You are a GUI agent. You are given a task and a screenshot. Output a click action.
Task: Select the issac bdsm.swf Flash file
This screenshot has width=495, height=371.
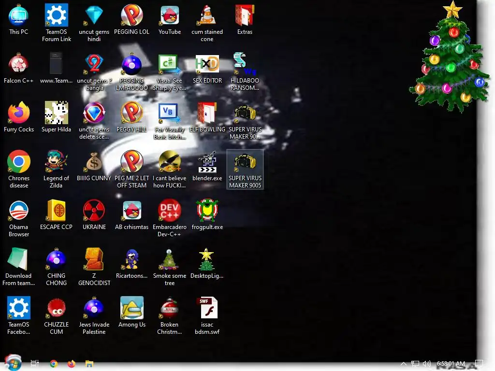pos(207,316)
